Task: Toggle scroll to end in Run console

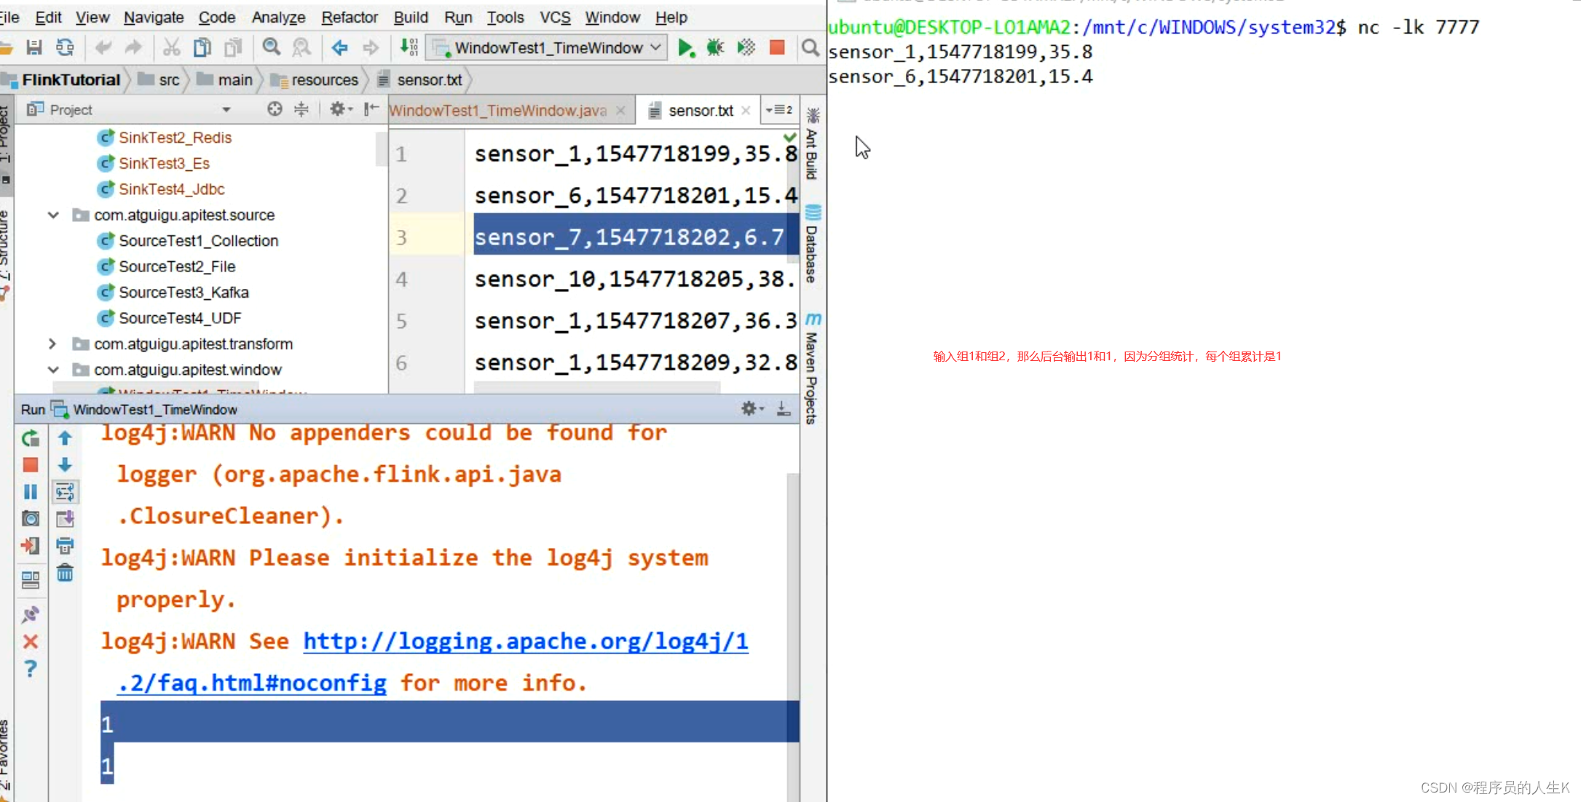Action: coord(65,519)
